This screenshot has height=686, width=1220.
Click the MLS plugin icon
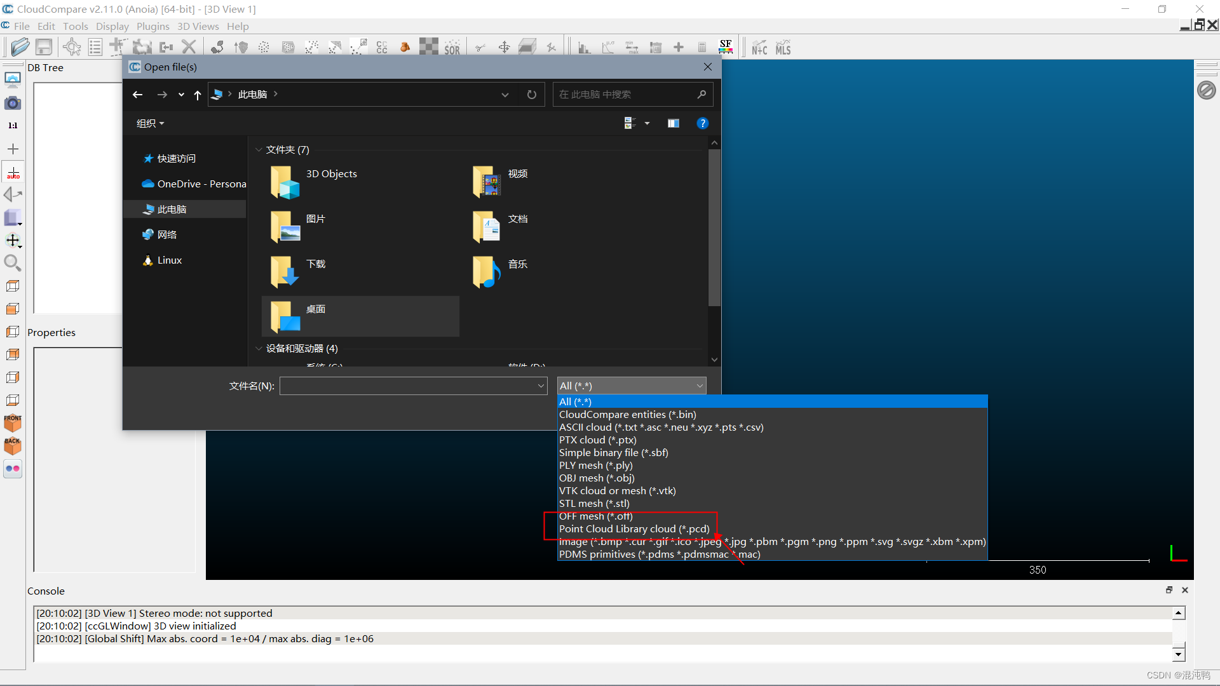pyautogui.click(x=783, y=48)
